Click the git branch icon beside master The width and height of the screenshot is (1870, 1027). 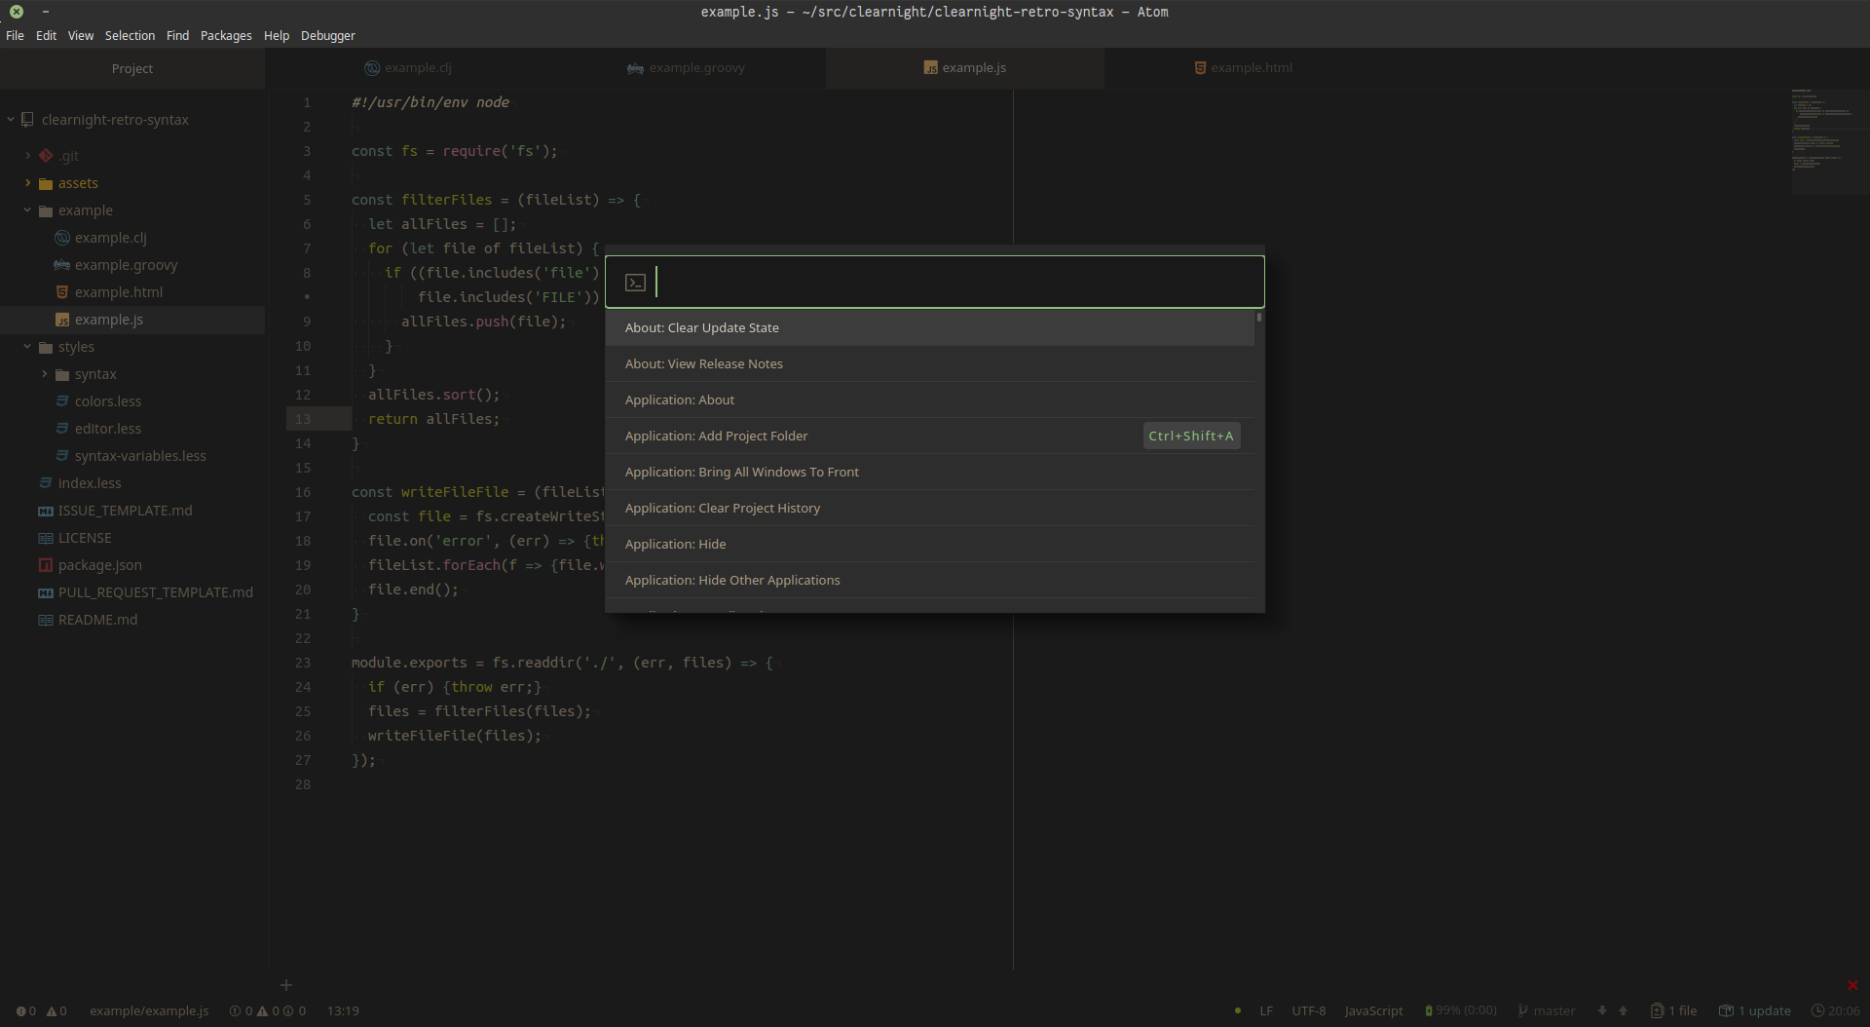pos(1523,1011)
